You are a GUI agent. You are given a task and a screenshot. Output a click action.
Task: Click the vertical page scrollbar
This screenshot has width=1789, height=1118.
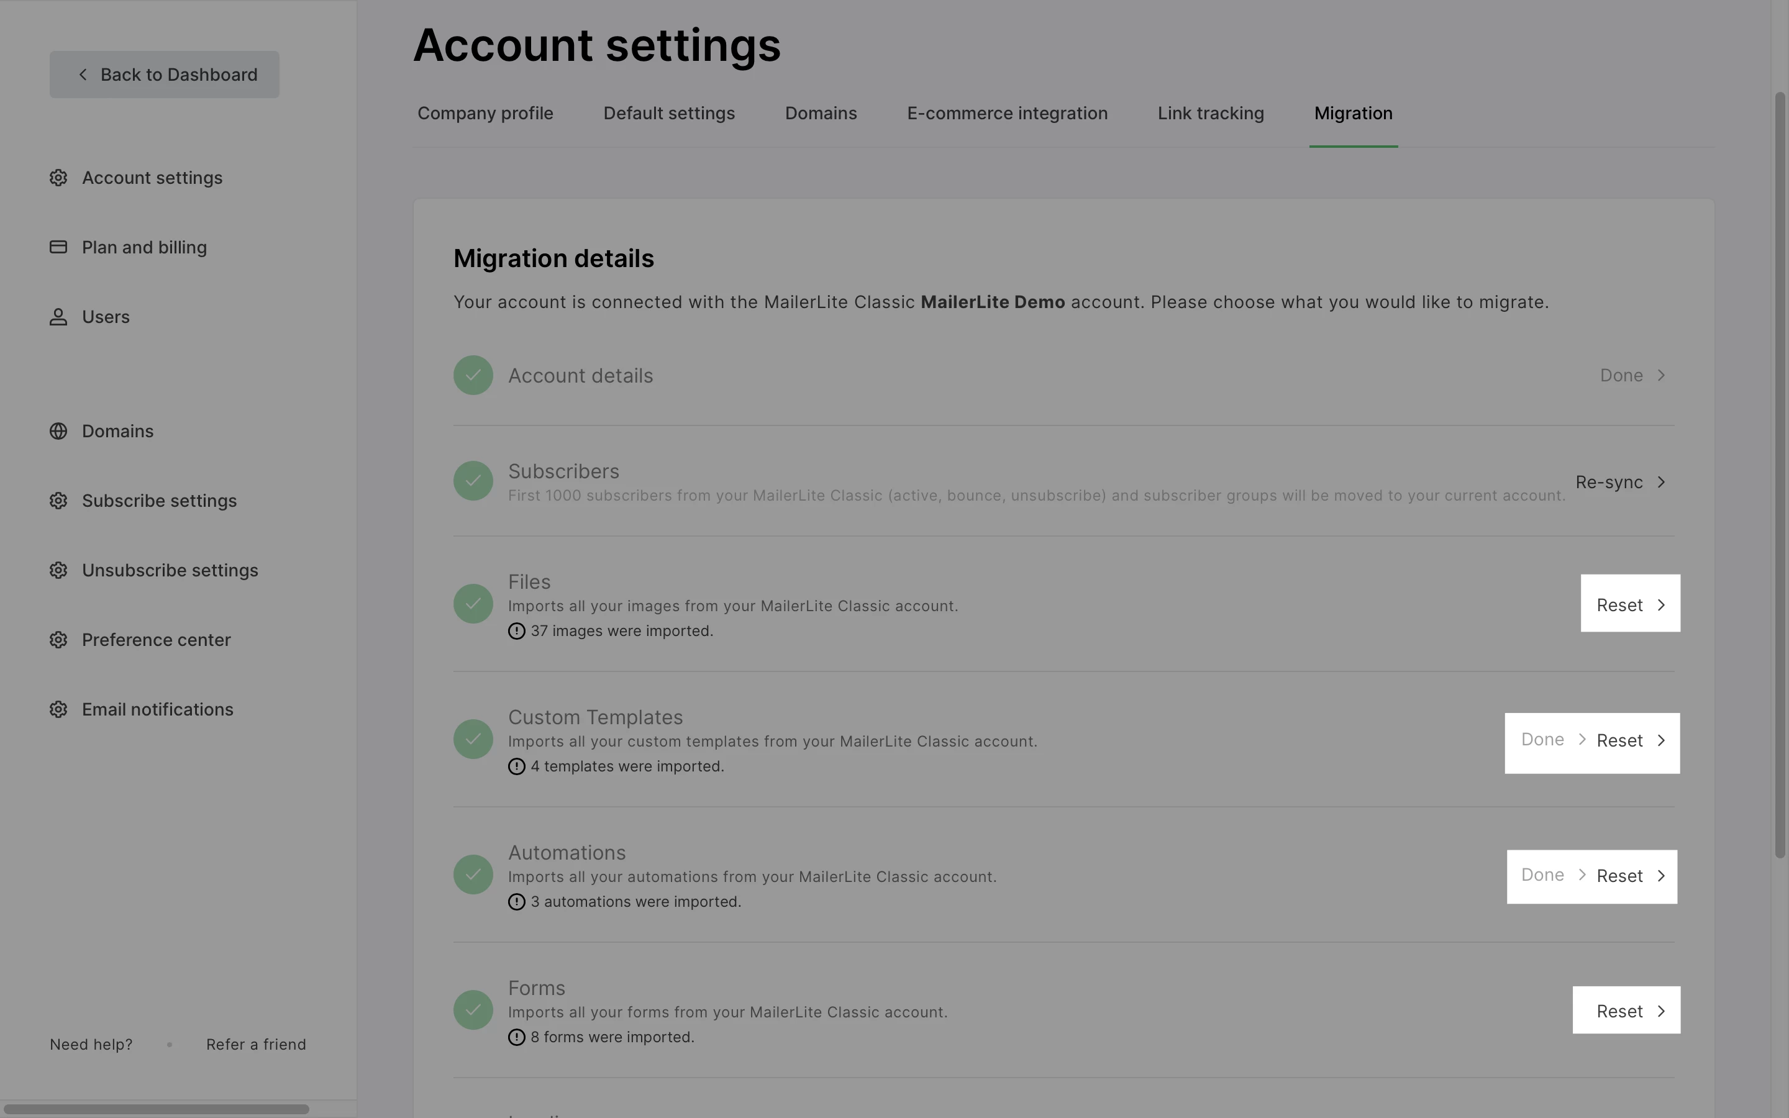(1780, 473)
